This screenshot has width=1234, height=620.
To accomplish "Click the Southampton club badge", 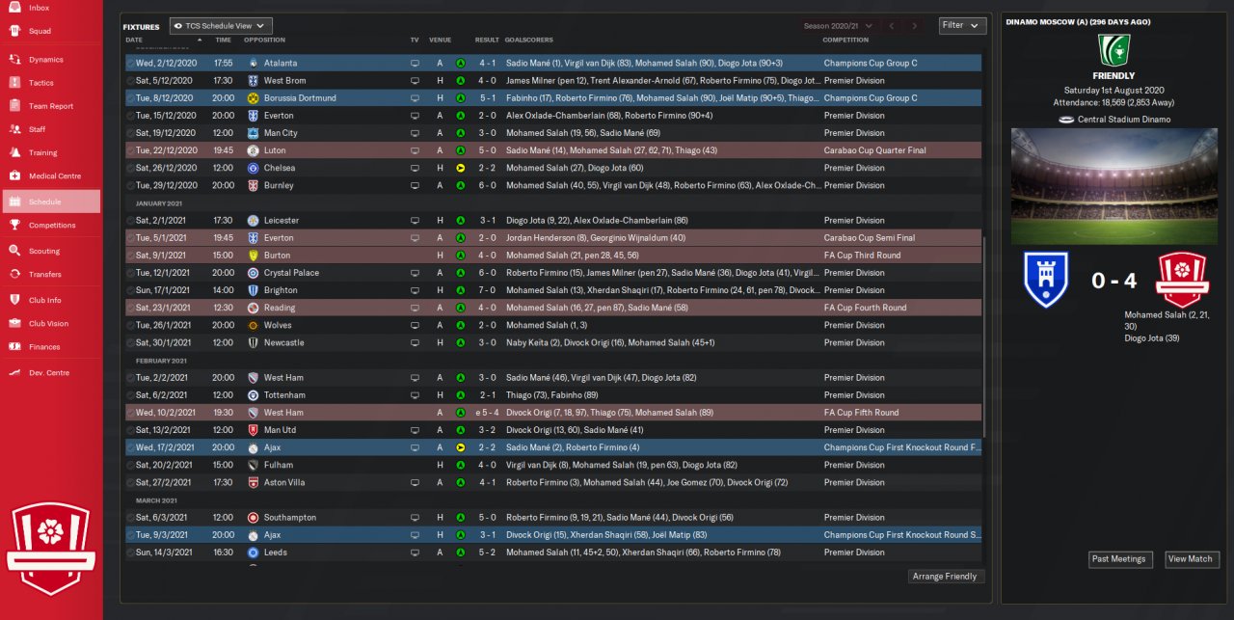I will point(253,517).
